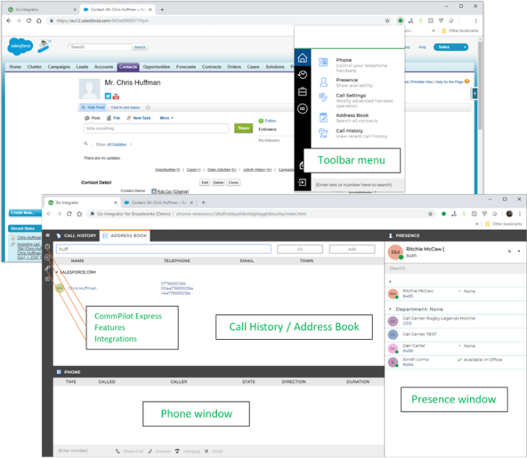The width and height of the screenshot is (527, 458).
Task: Open the recent-history clock icon in toolbar sidebar
Action: click(303, 74)
